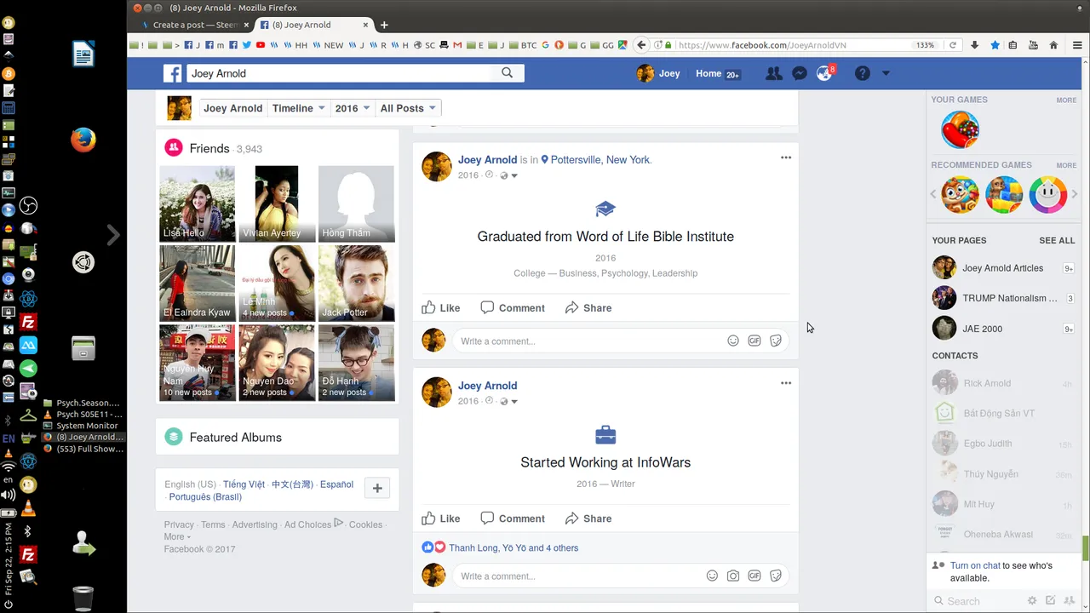
Task: Click SEE ALL for Your Pages
Action: (1057, 241)
